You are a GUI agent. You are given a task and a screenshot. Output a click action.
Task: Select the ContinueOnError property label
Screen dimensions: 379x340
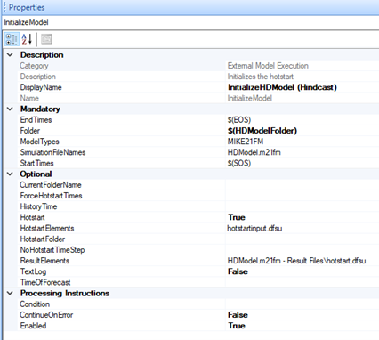click(x=46, y=315)
